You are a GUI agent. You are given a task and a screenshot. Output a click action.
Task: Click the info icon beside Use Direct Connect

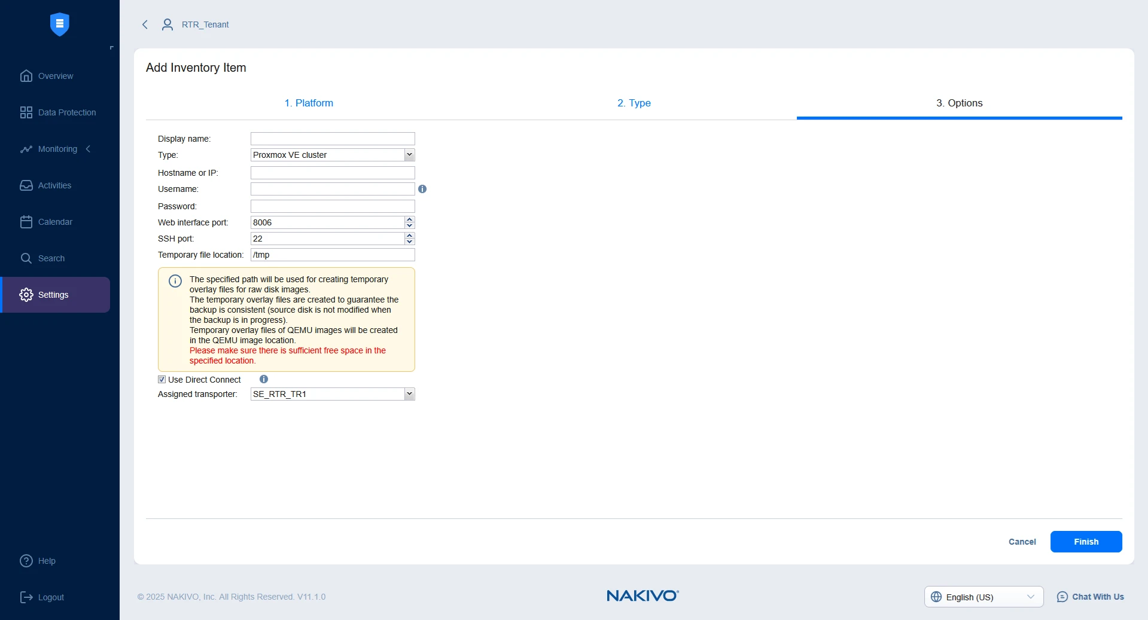click(x=264, y=379)
